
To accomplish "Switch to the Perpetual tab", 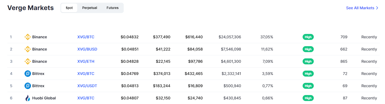I will click(90, 8).
